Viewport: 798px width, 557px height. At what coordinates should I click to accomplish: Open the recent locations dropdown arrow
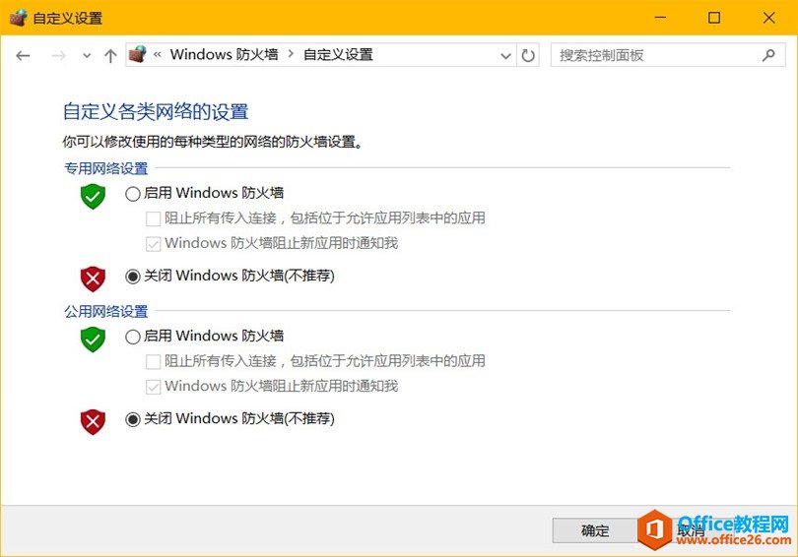[x=87, y=56]
